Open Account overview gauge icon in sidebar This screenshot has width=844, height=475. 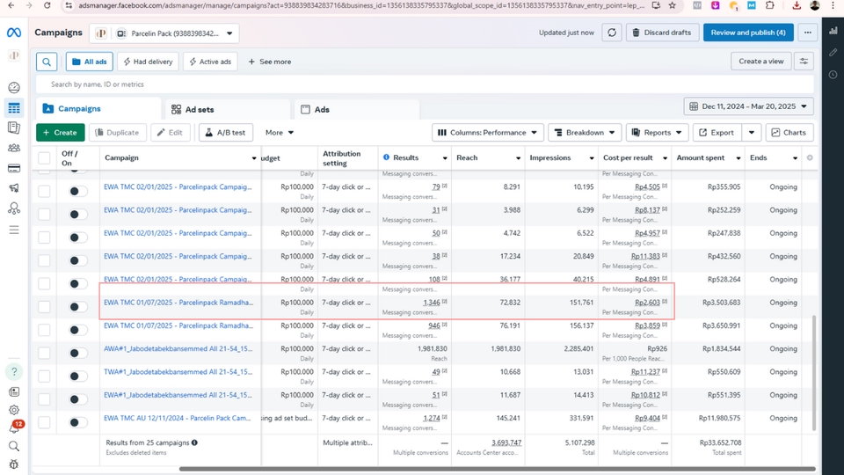pyautogui.click(x=14, y=88)
